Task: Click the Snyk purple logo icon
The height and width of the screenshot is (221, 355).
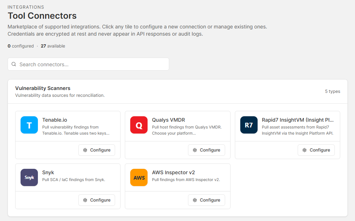Action: pos(29,177)
